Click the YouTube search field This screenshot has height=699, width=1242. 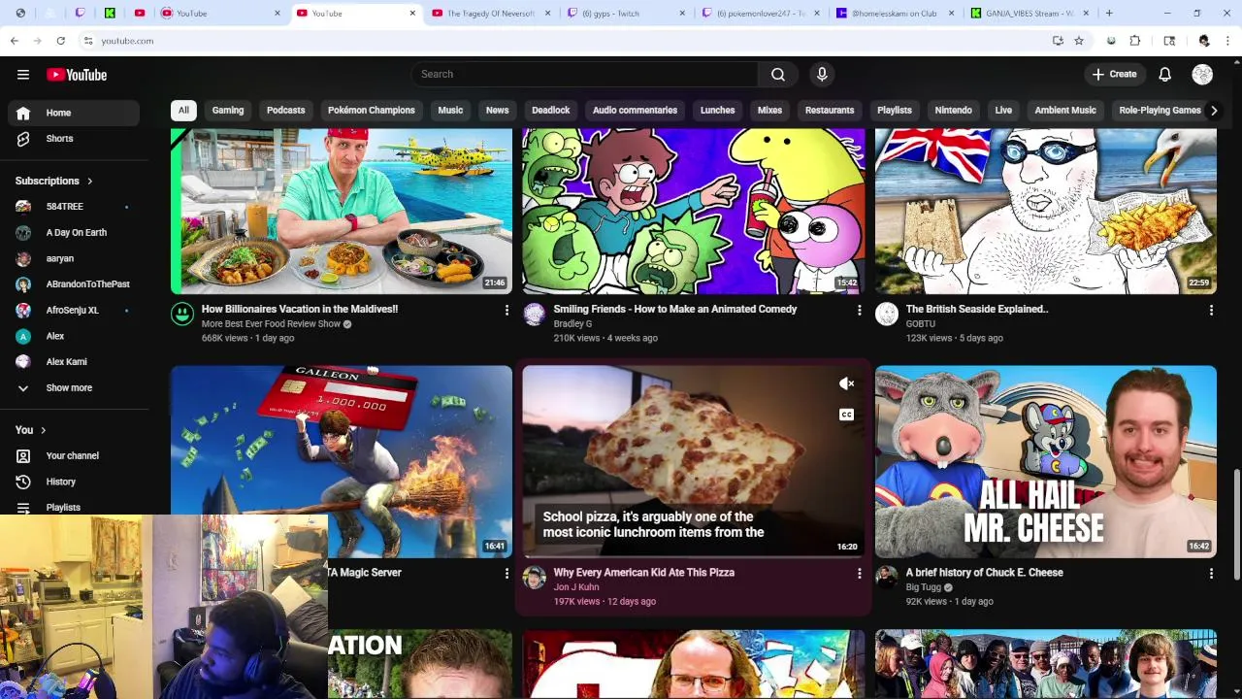(585, 75)
